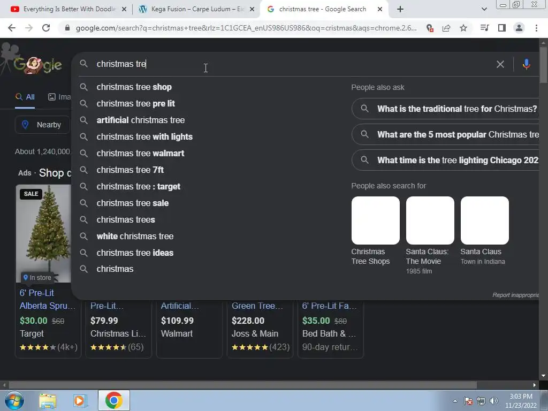Open the media player taskbar icon
The height and width of the screenshot is (411, 548).
pos(80,400)
